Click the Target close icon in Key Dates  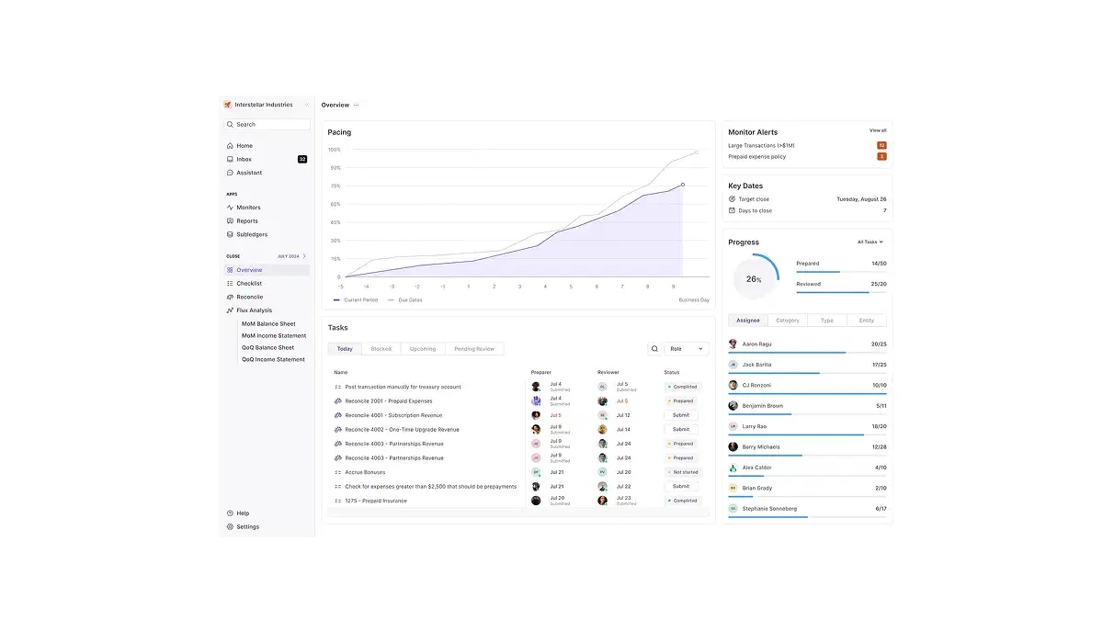[x=733, y=198]
